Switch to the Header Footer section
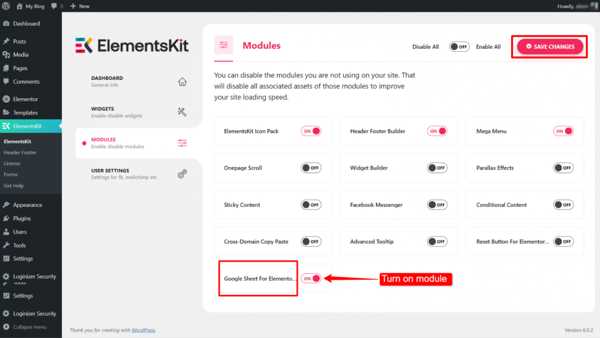This screenshot has width=600, height=338. click(x=20, y=152)
